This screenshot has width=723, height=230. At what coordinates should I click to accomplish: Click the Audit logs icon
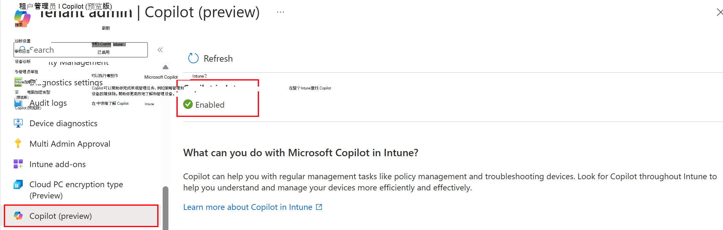point(18,103)
